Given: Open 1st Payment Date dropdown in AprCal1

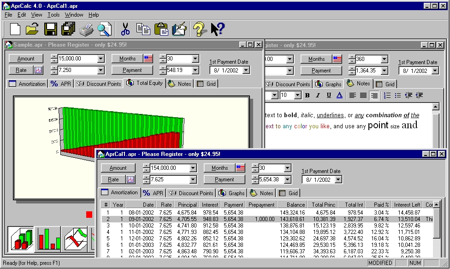Looking at the screenshot, I should [338, 180].
